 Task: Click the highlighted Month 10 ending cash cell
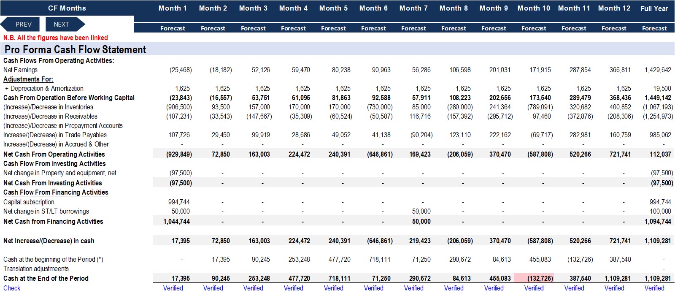coord(534,278)
